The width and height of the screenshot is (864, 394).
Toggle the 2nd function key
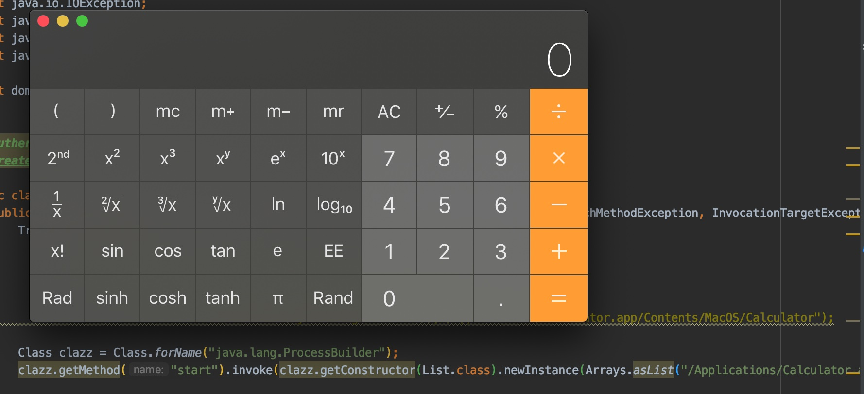(57, 158)
